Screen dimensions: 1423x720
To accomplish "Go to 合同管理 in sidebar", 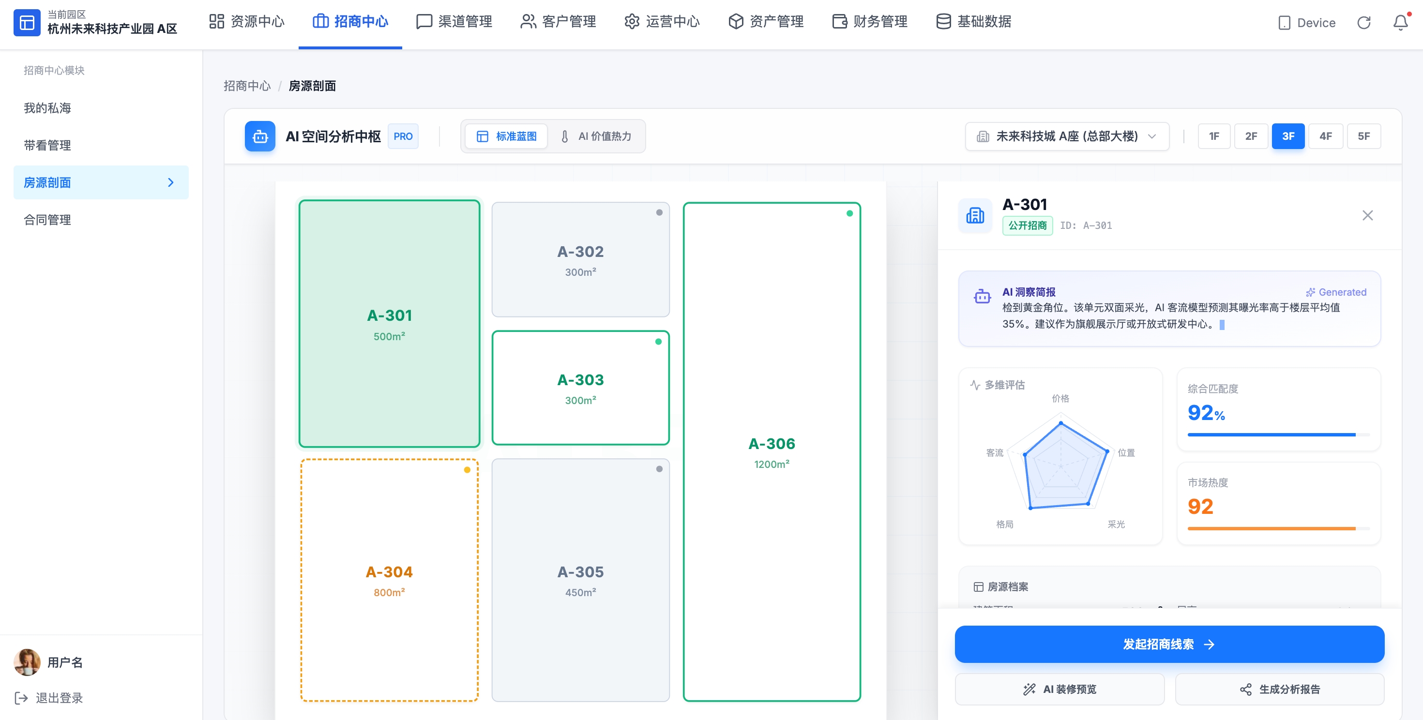I will click(x=47, y=220).
